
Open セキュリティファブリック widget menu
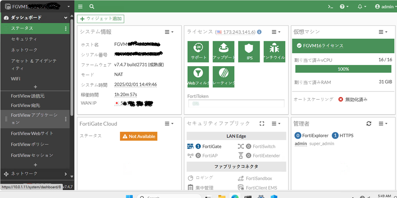tap(276, 124)
